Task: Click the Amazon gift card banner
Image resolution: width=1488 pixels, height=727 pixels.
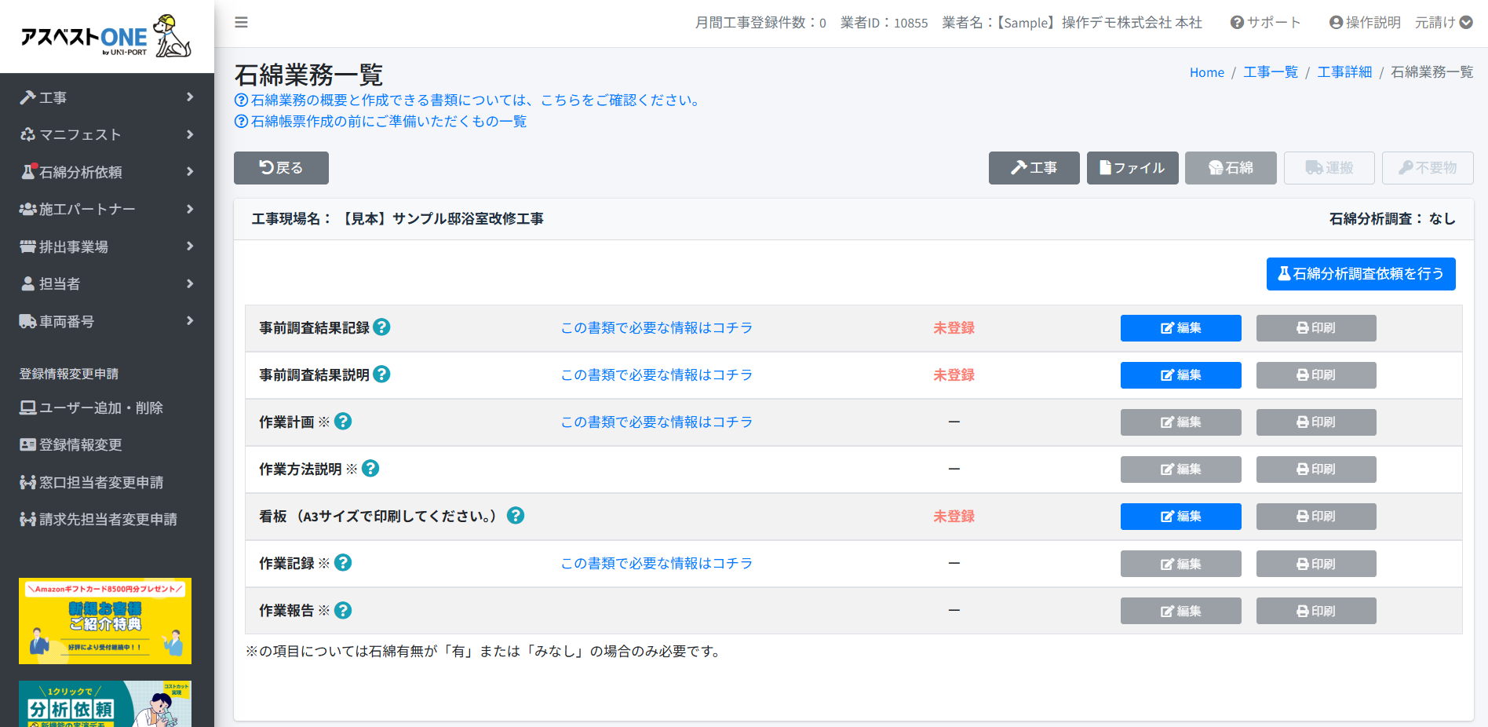Action: (x=105, y=621)
